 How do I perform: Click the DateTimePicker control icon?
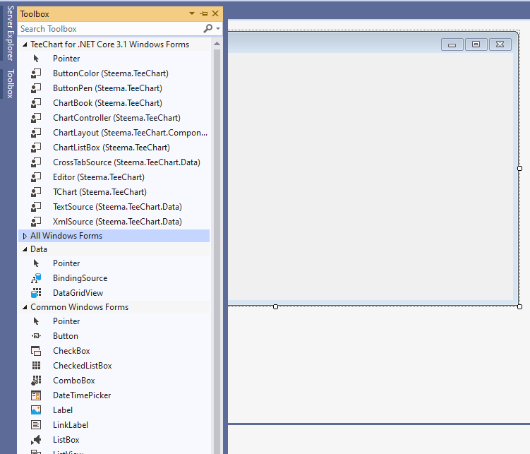(36, 395)
